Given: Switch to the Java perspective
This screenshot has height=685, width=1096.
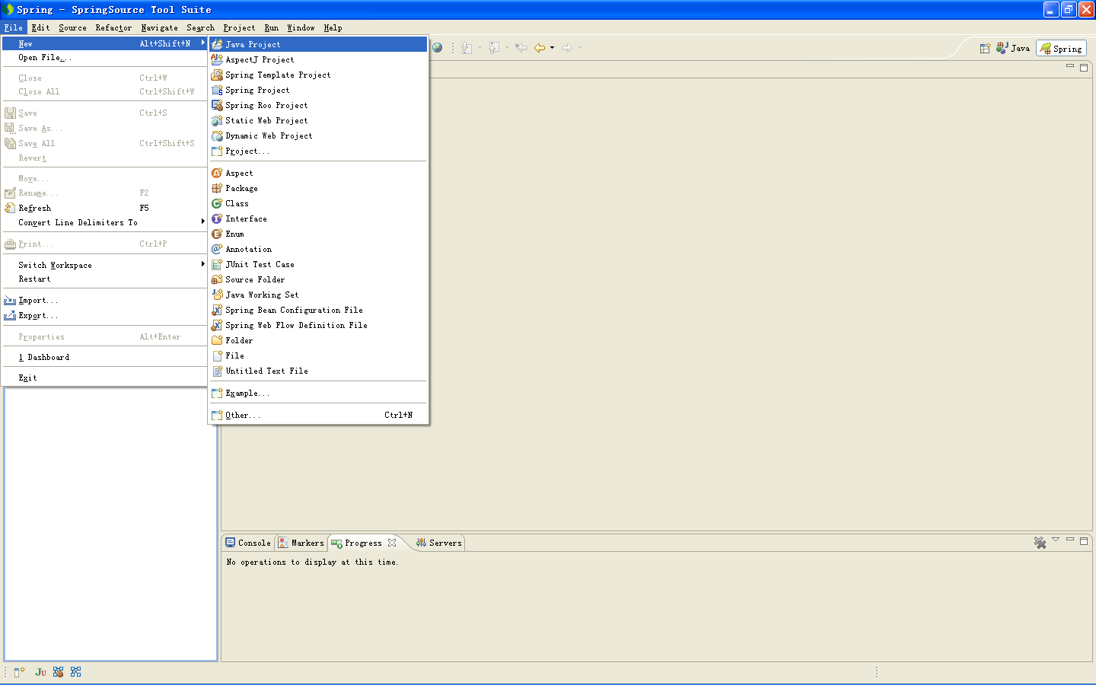Looking at the screenshot, I should pos(1013,48).
